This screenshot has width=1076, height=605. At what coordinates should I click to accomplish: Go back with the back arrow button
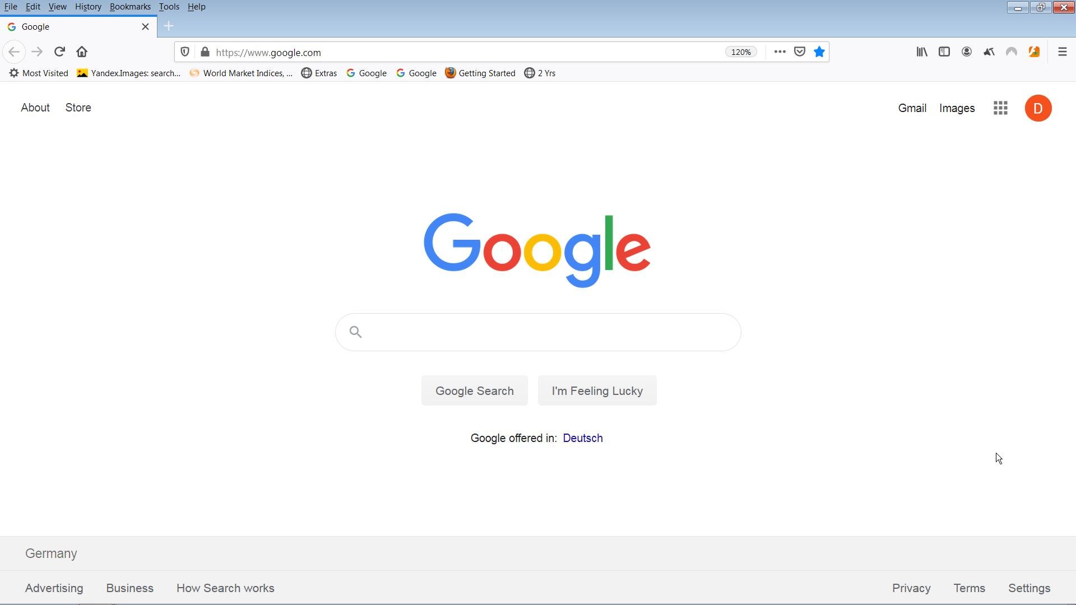(x=14, y=52)
